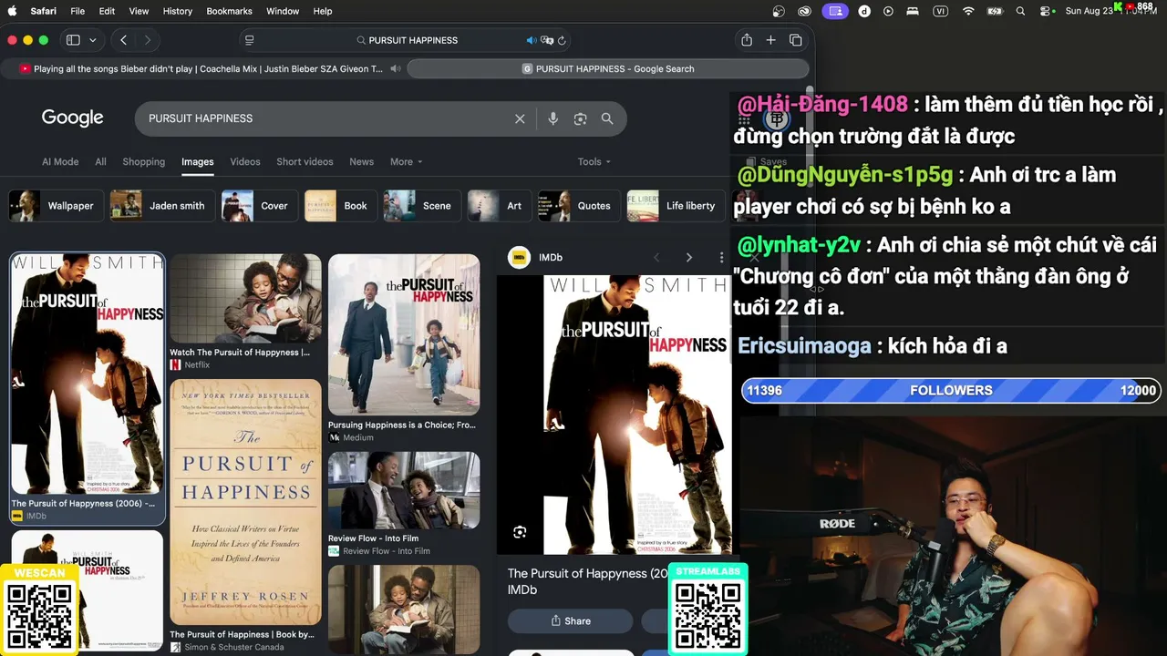This screenshot has width=1167, height=656.
Task: Open Spotlight search in the menu bar
Action: coord(1020,11)
